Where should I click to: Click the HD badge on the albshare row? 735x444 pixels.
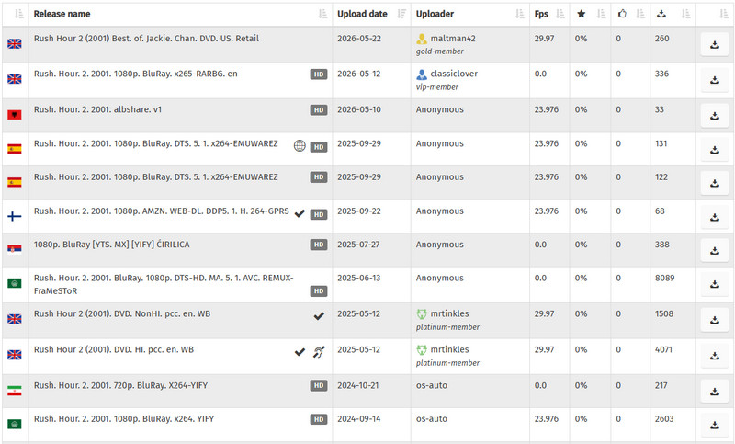(x=319, y=110)
